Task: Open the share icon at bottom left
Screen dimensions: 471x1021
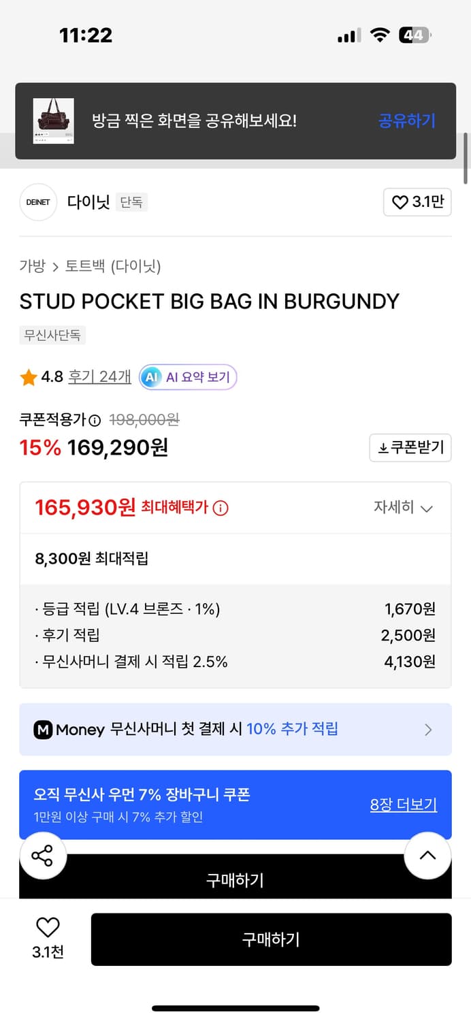Action: [43, 856]
